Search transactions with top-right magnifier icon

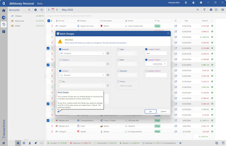(x=198, y=10)
